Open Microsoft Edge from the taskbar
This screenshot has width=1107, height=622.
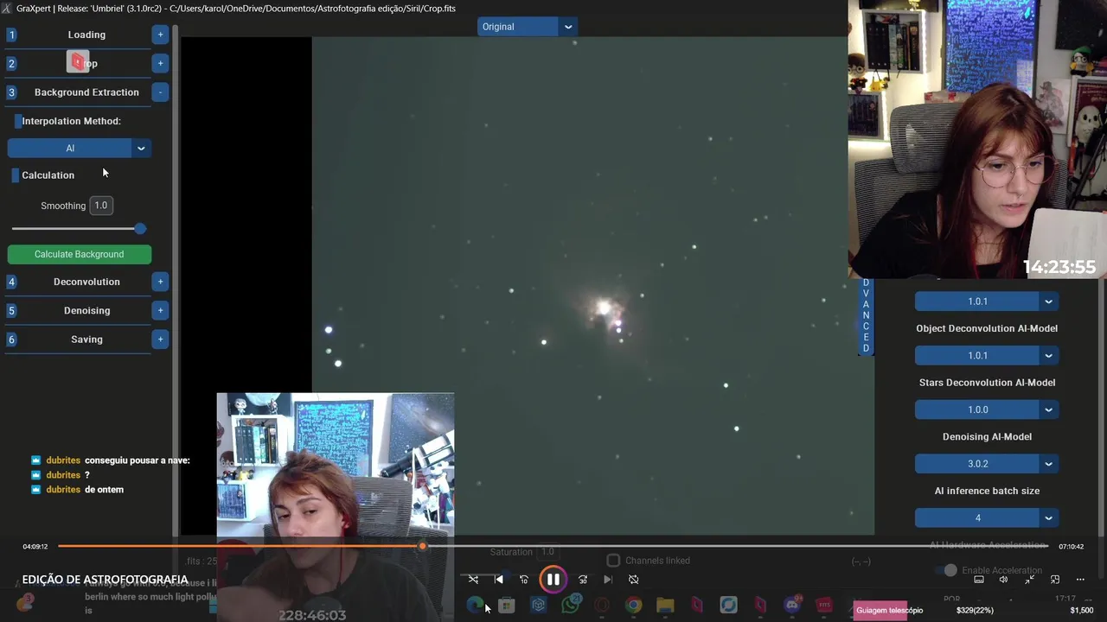click(x=475, y=606)
